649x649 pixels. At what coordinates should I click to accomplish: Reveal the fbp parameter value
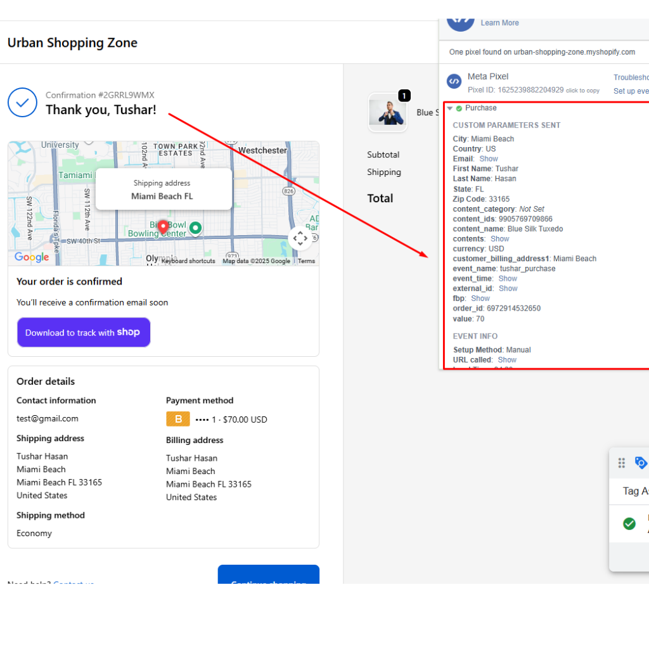click(x=480, y=299)
